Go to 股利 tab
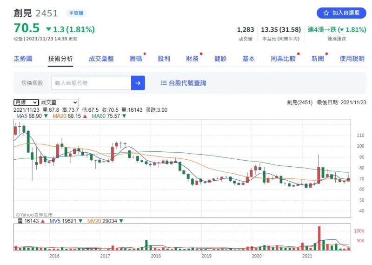This screenshot has height=265, width=372. coord(164,59)
